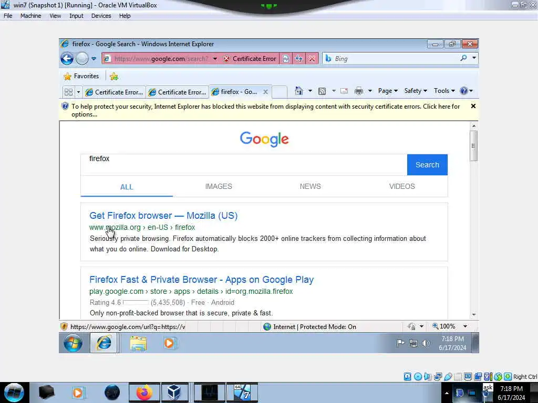
Task: Click guest Action Center flag icon
Action: [x=400, y=343]
